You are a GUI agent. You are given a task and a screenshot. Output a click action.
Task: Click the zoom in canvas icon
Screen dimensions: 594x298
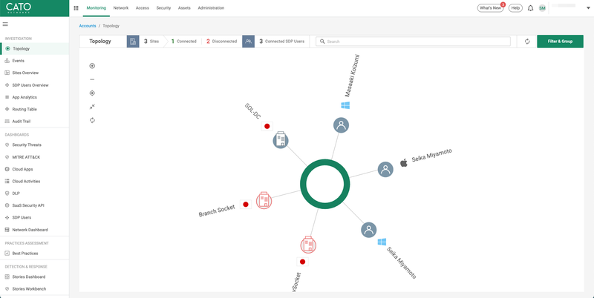[92, 66]
